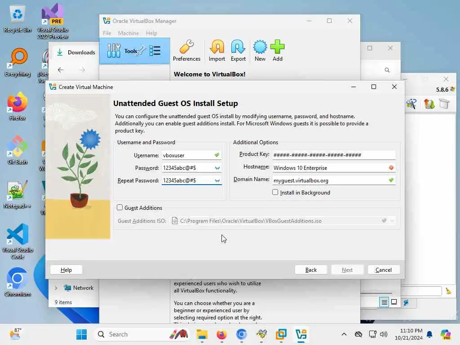Click File Explorer forward arrow
460x345 pixels.
click(83, 70)
